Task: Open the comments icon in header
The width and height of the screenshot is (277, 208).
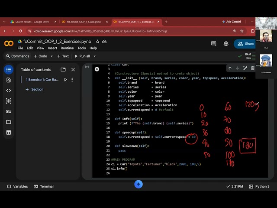Action: (x=213, y=44)
